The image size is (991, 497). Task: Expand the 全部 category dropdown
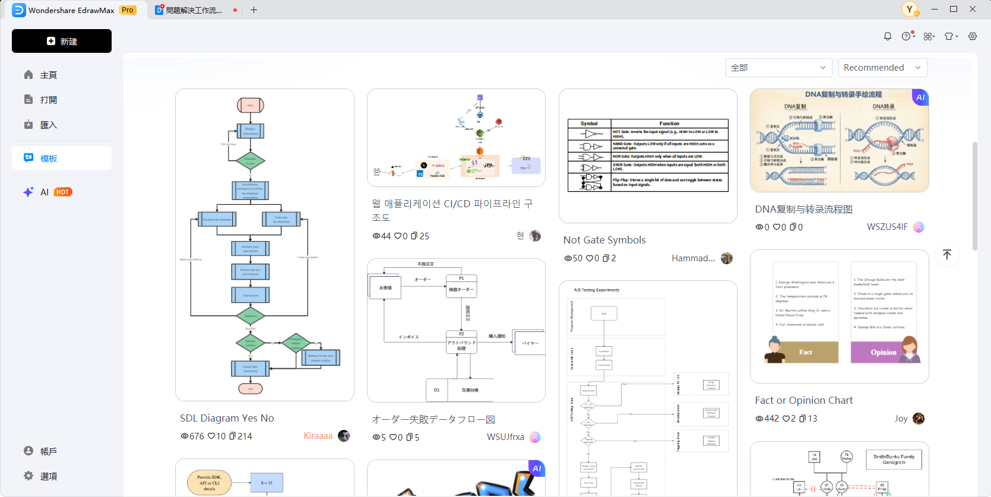coord(778,68)
